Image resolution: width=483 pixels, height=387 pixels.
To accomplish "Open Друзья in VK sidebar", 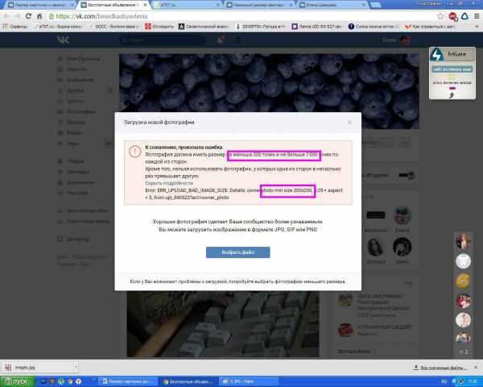I will pos(71,90).
